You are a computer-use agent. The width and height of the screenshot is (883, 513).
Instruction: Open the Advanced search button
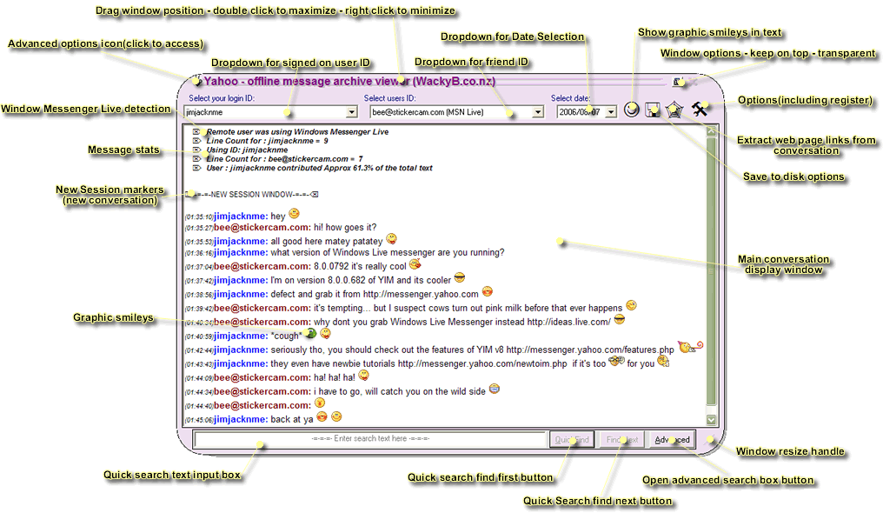click(672, 440)
